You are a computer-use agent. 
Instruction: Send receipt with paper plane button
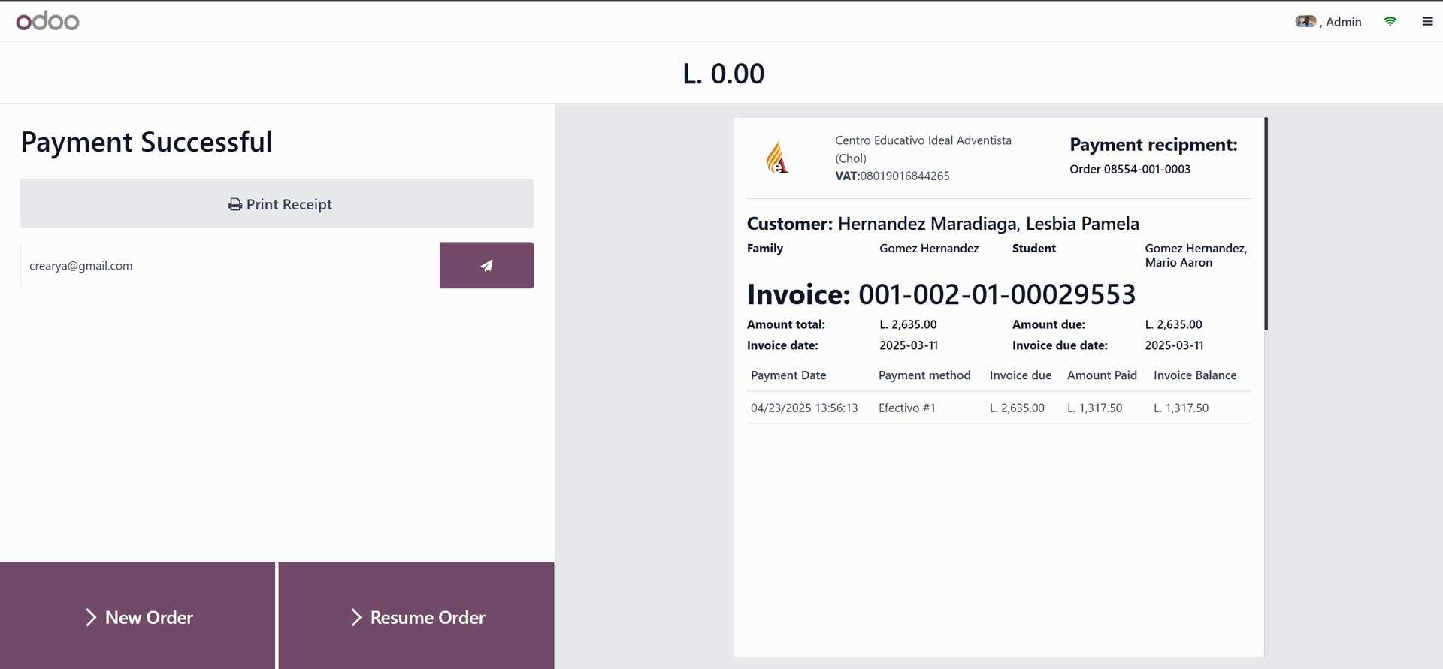(x=486, y=265)
